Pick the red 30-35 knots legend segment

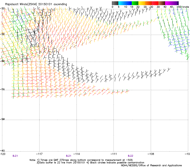coord(155,3)
